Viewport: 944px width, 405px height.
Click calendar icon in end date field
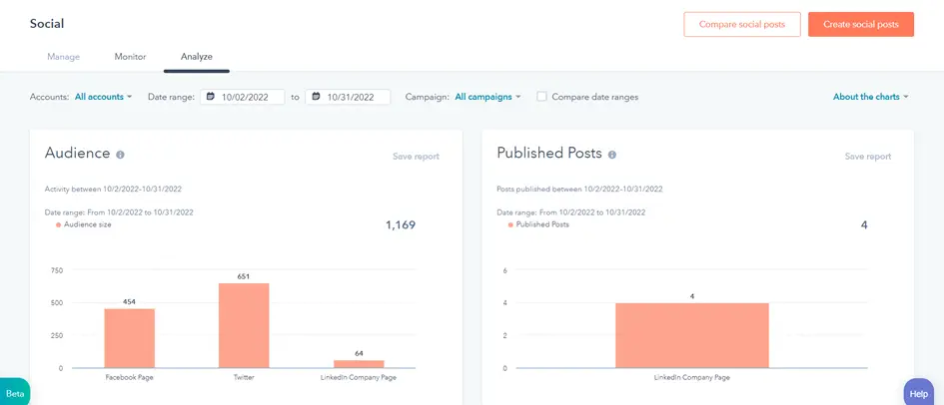pyautogui.click(x=316, y=97)
